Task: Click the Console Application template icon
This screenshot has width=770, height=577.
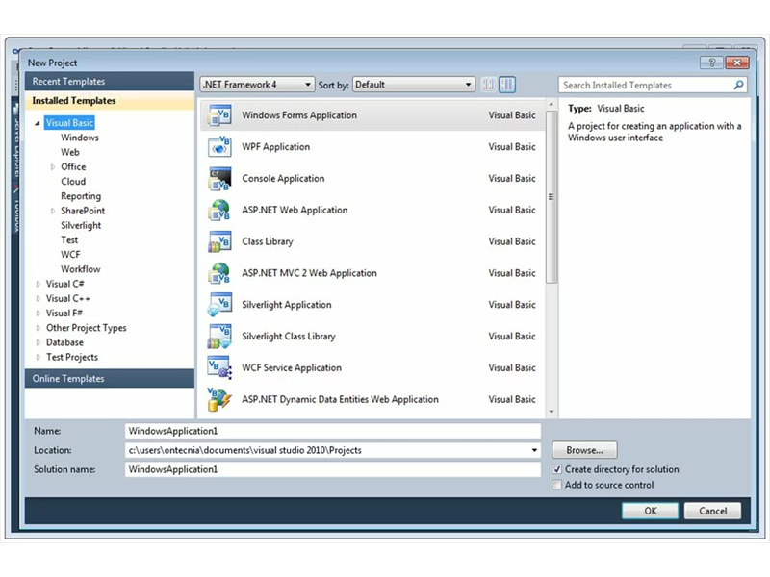Action: pyautogui.click(x=219, y=179)
